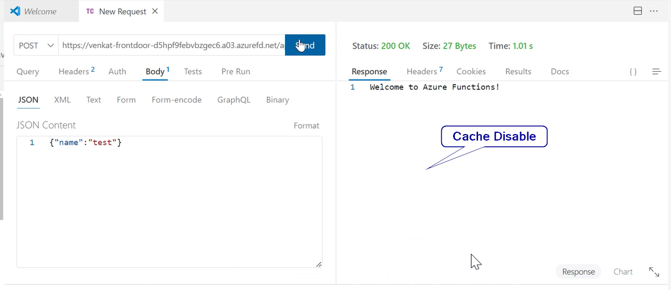Switch to the Chart view button
Viewport: 671px width, 290px height.
click(x=623, y=272)
